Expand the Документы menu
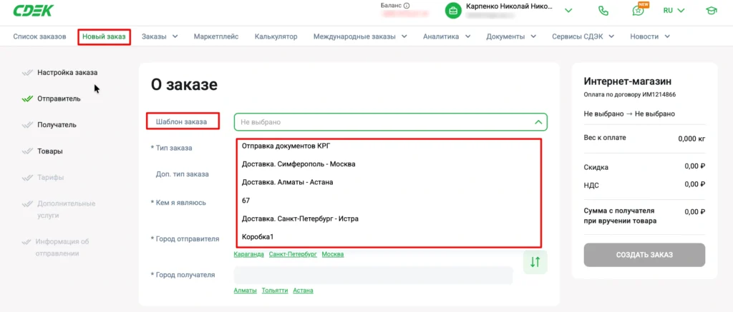 click(x=511, y=36)
